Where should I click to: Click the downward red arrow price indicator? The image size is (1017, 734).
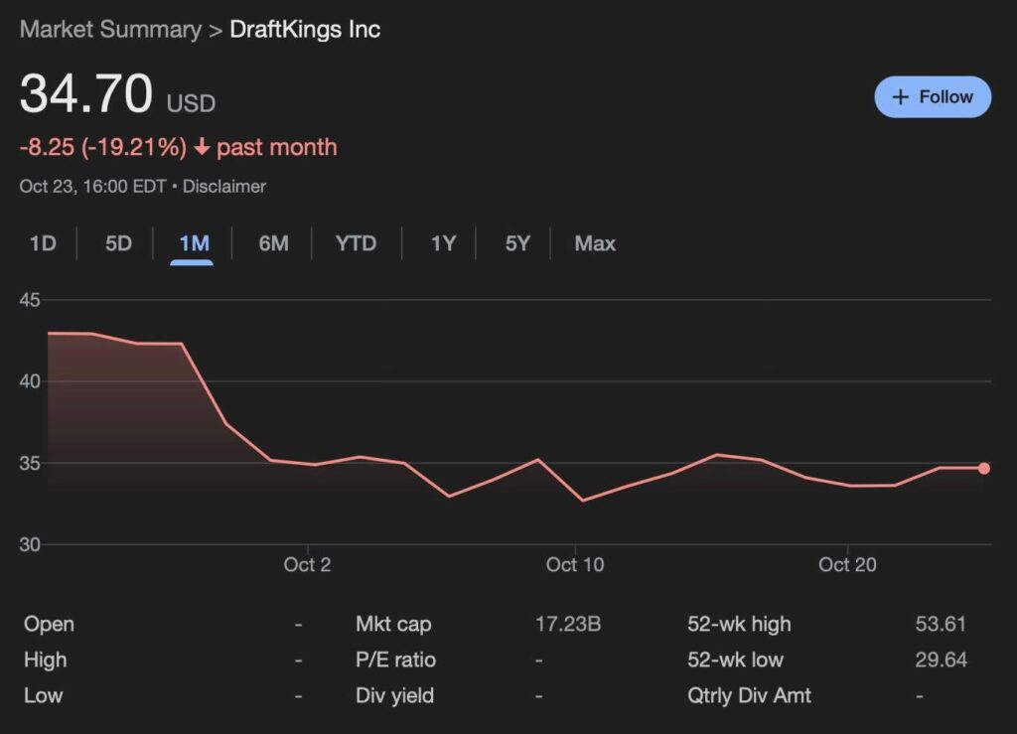[204, 147]
